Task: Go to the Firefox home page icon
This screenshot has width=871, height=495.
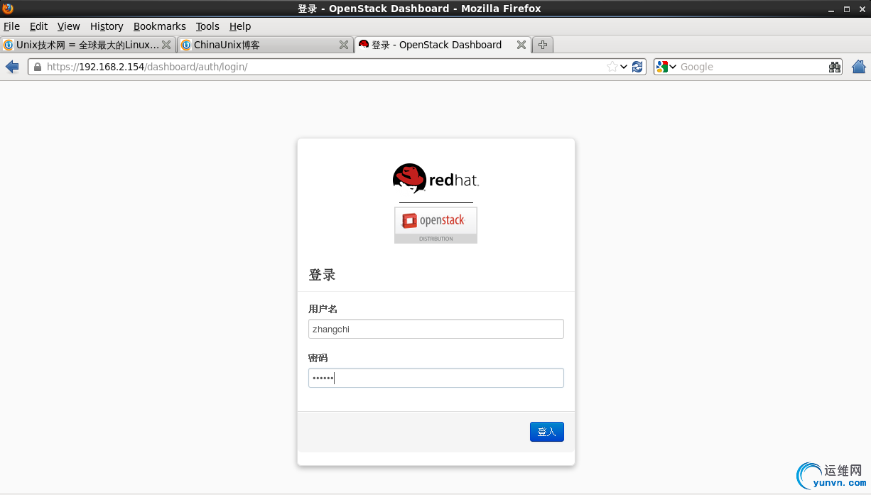Action: (859, 67)
